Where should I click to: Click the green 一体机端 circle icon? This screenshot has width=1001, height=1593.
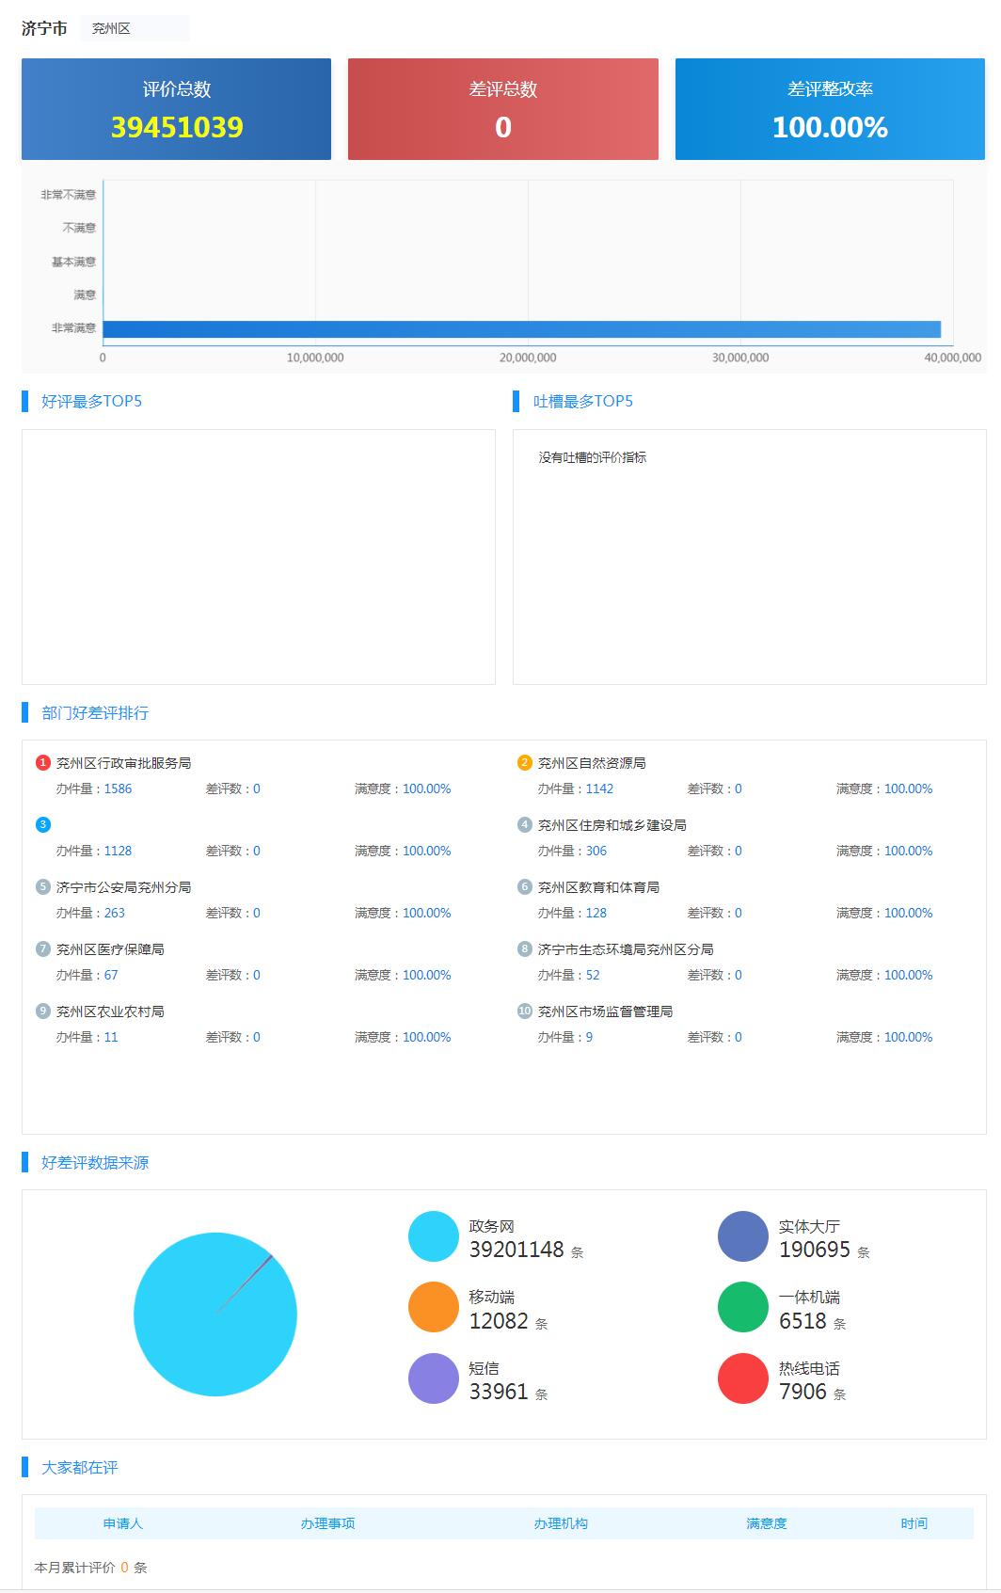(742, 1307)
